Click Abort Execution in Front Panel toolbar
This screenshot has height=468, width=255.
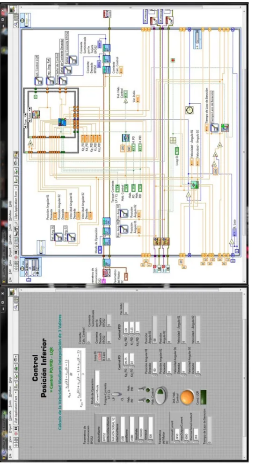(16, 434)
